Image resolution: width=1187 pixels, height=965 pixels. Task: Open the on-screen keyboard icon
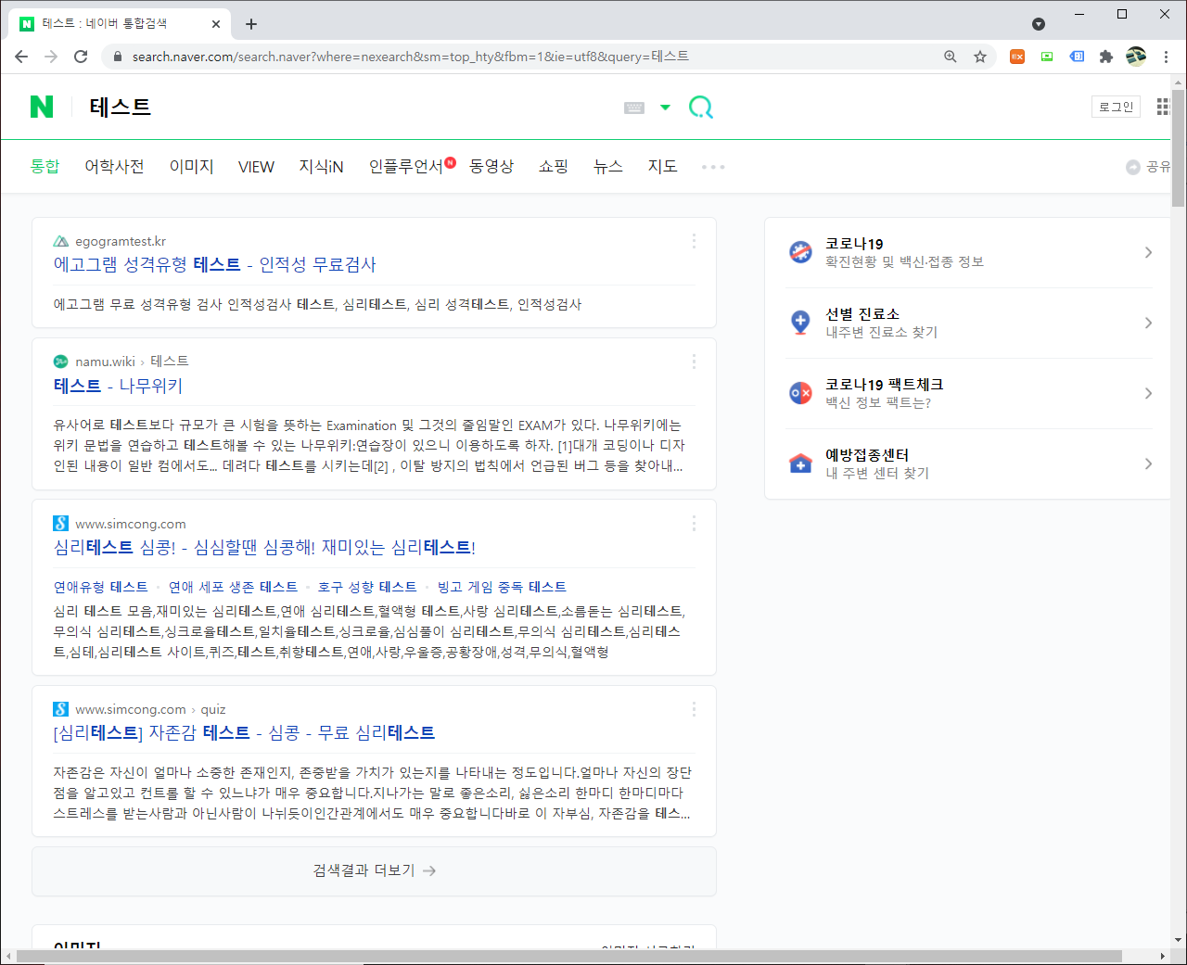[x=634, y=108]
